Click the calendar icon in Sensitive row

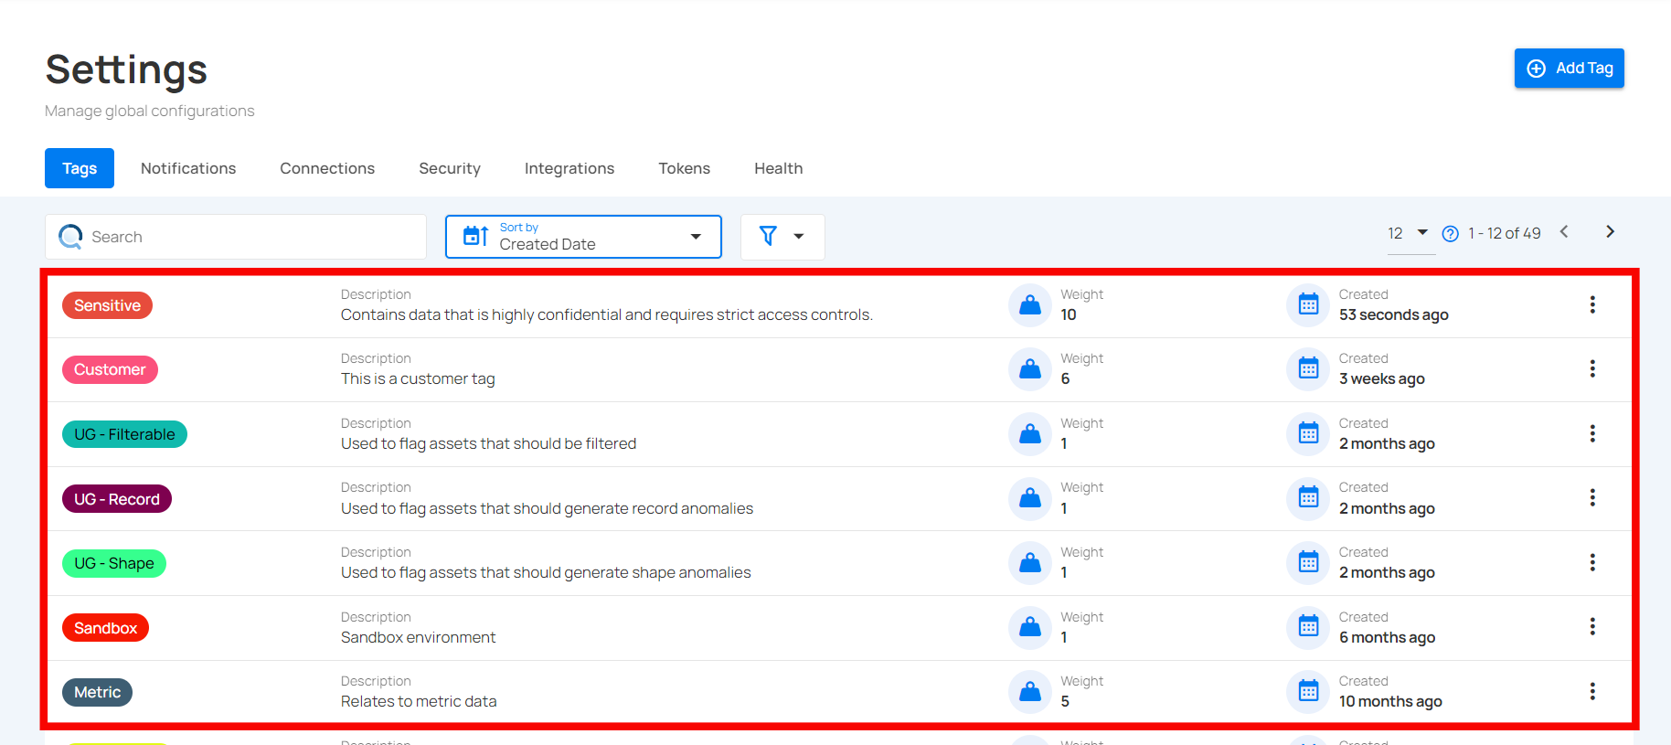[x=1308, y=304]
